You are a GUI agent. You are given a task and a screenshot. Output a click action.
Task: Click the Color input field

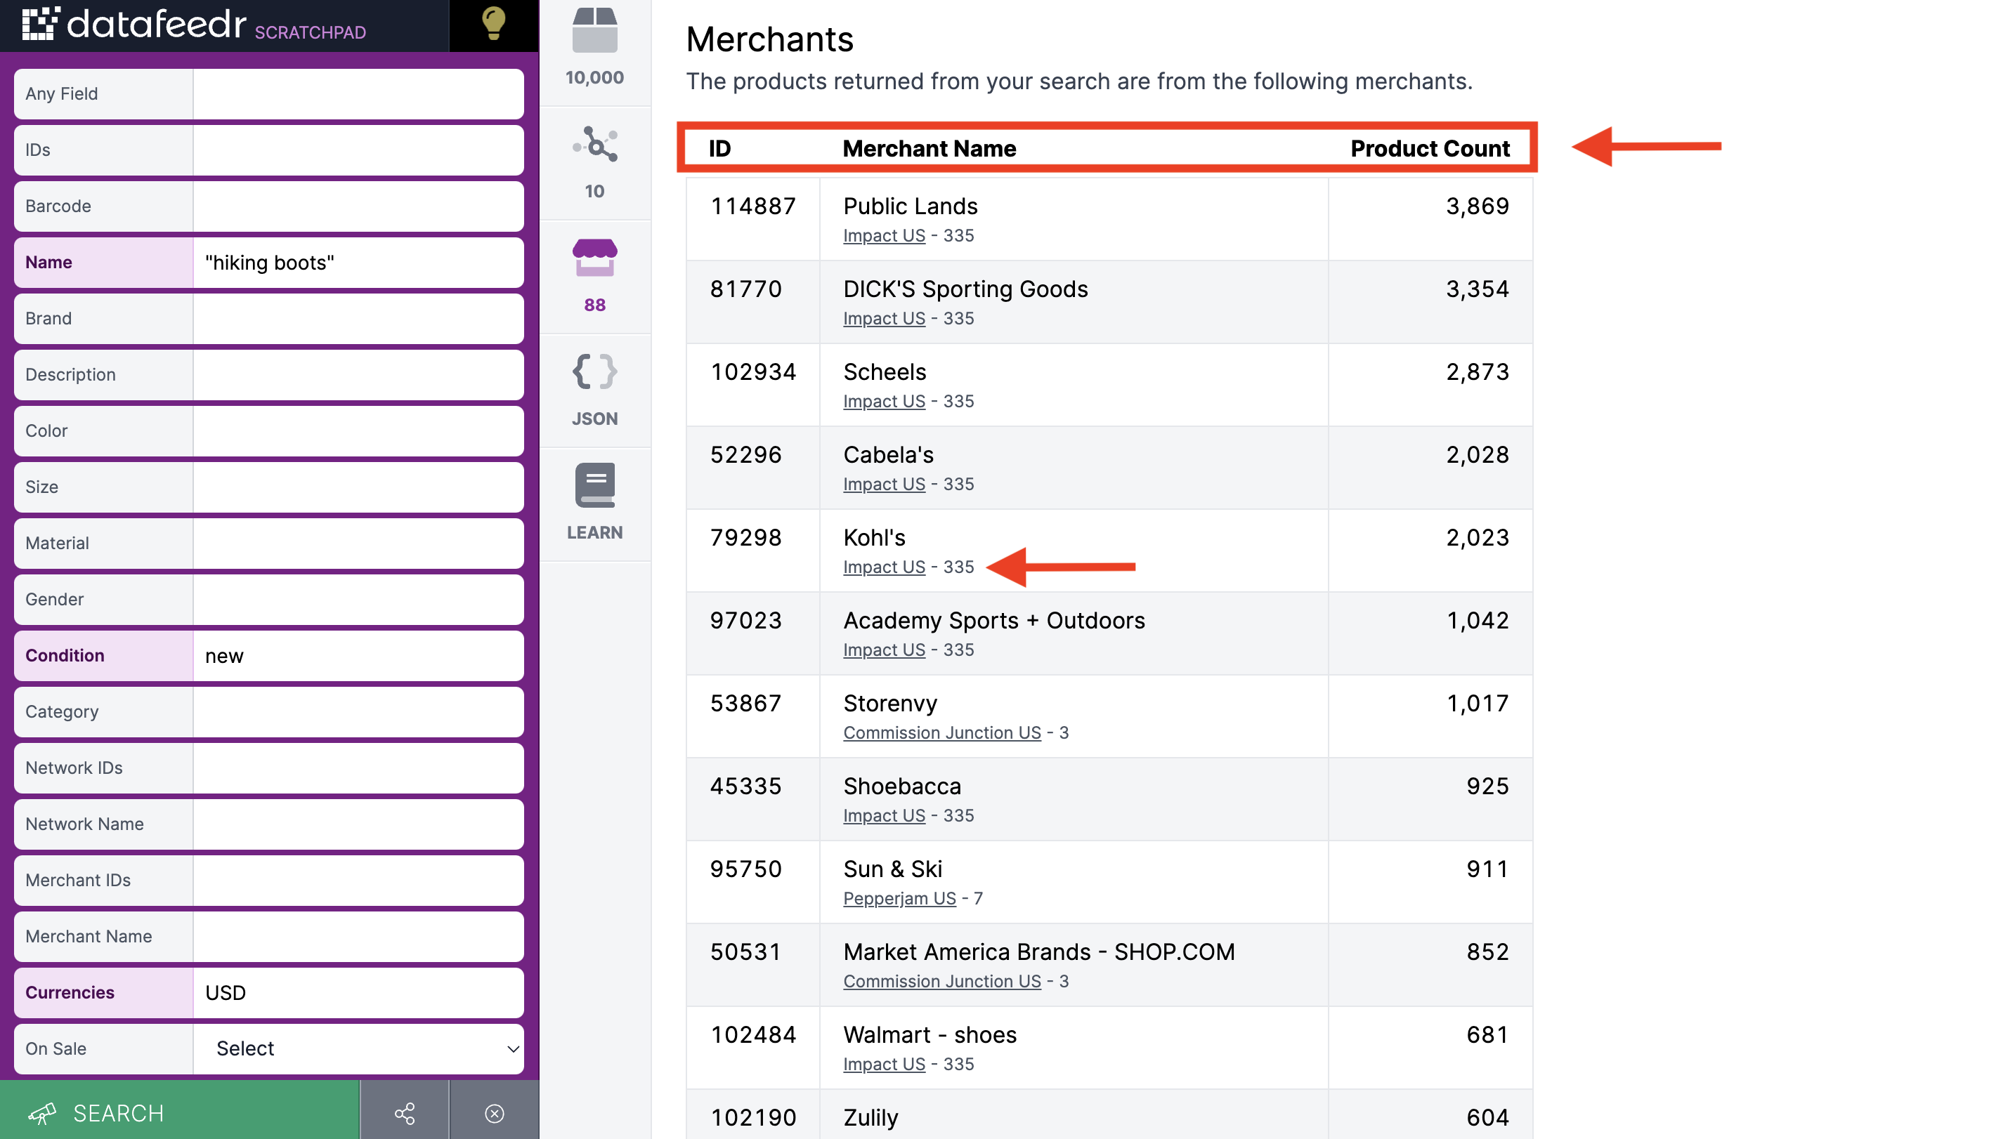click(358, 431)
